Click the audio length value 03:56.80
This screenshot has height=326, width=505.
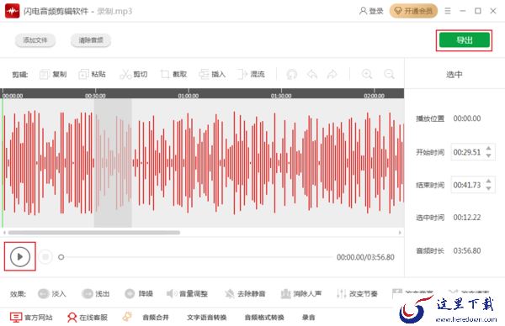(x=467, y=250)
